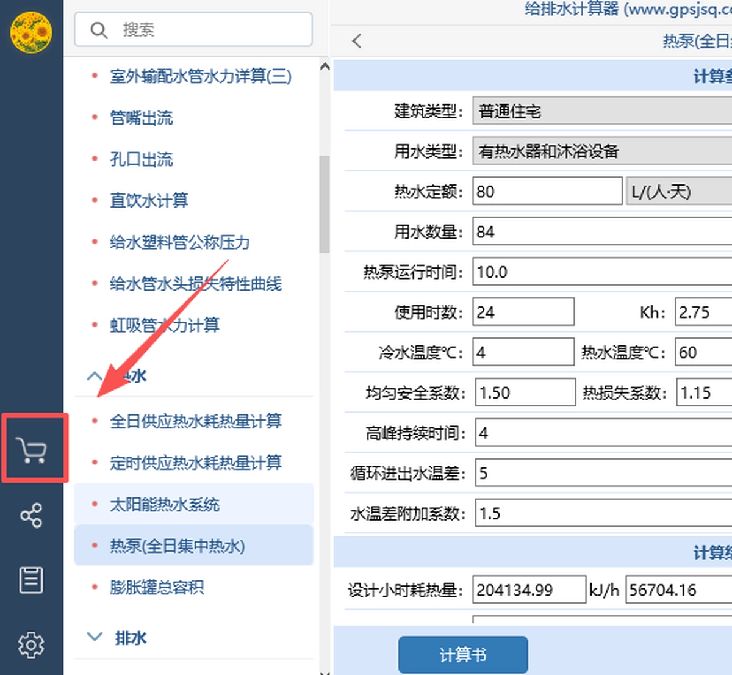Select 太阳能热水系统 in the list
The width and height of the screenshot is (732, 675).
[165, 505]
